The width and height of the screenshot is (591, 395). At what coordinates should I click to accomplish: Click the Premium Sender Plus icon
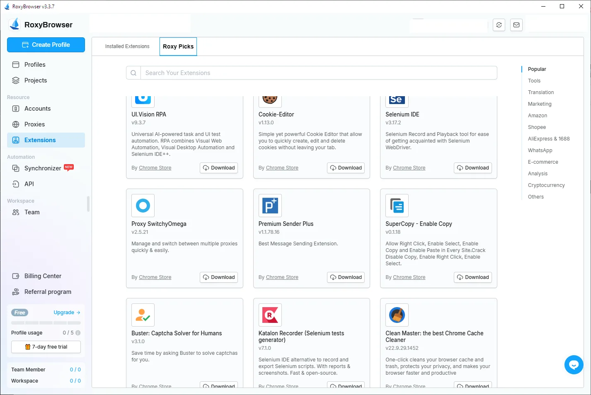[270, 206]
